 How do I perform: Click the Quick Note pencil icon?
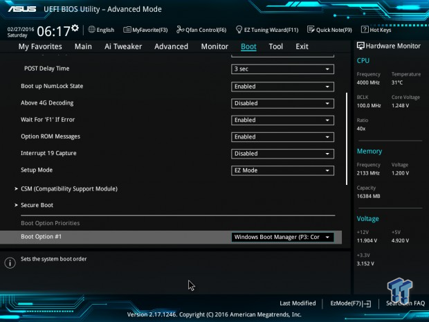click(311, 29)
